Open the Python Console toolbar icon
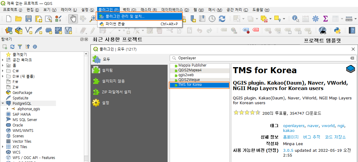Screen dimensions: 358x162 click(x=337, y=30)
